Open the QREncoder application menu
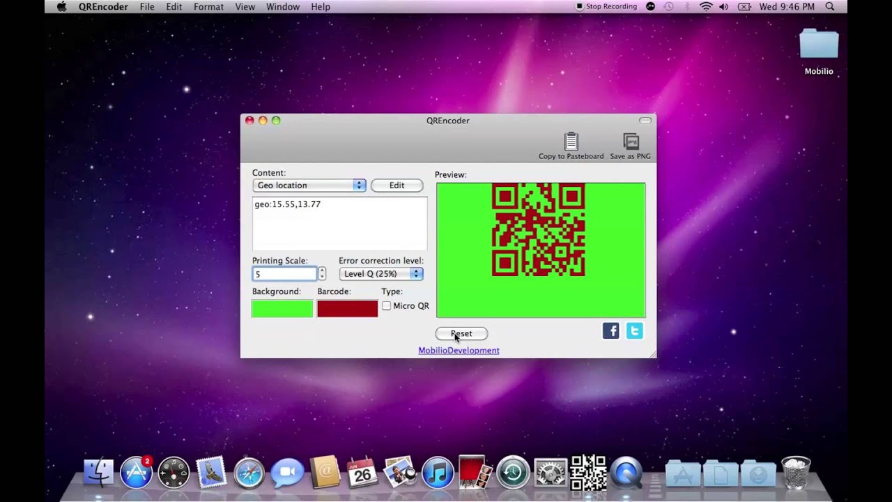This screenshot has width=892, height=502. tap(103, 6)
